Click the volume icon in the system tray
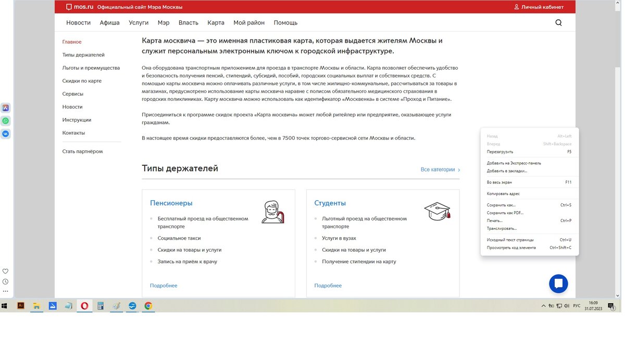 [x=567, y=306]
